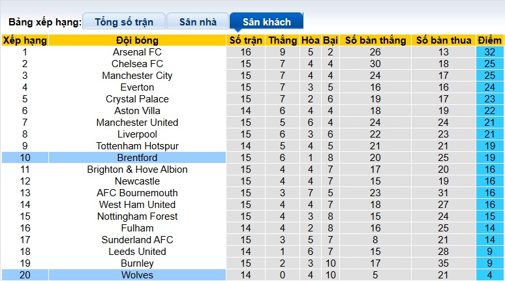Image resolution: width=505 pixels, height=281 pixels.
Task: Click Aston Villa in the standings
Action: tap(137, 111)
